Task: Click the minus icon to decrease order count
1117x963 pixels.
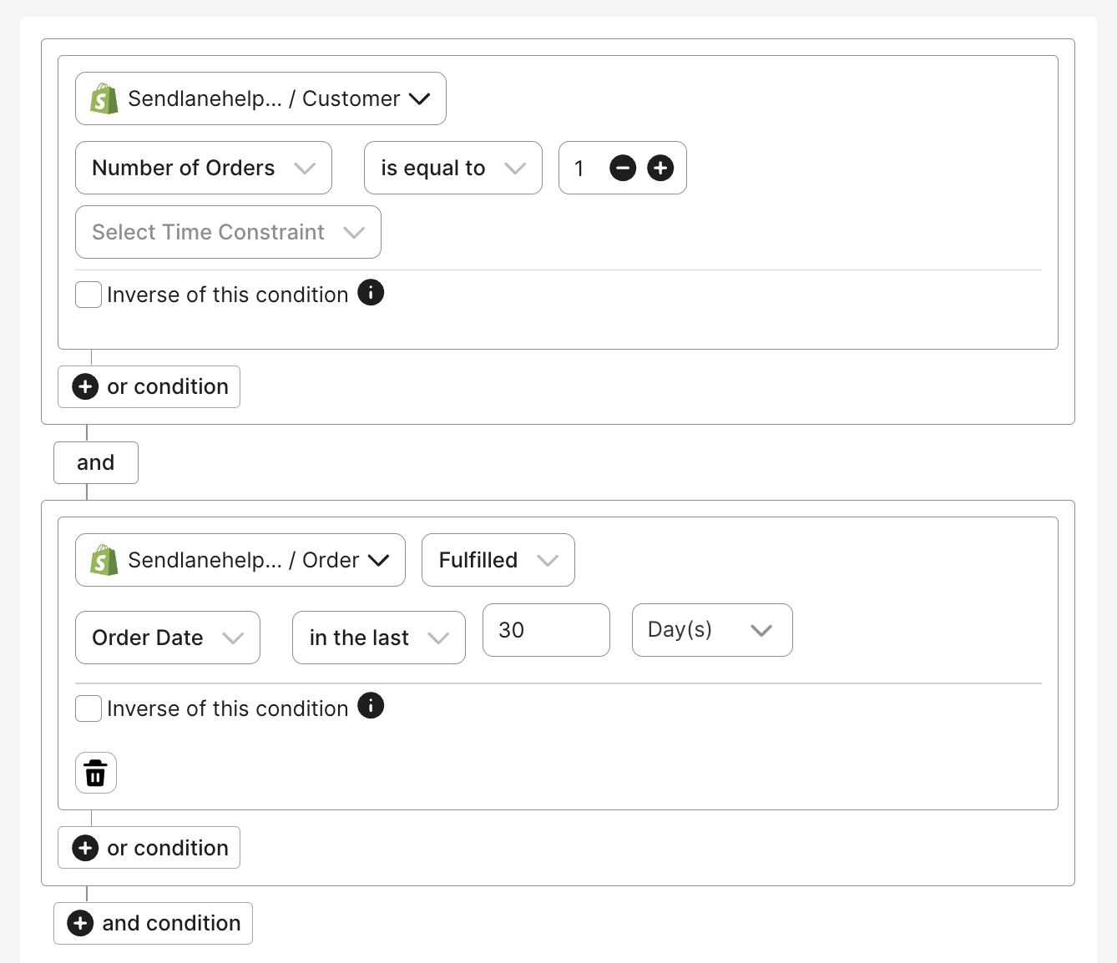Action: pyautogui.click(x=623, y=168)
